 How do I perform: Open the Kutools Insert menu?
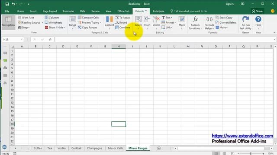click(x=147, y=22)
